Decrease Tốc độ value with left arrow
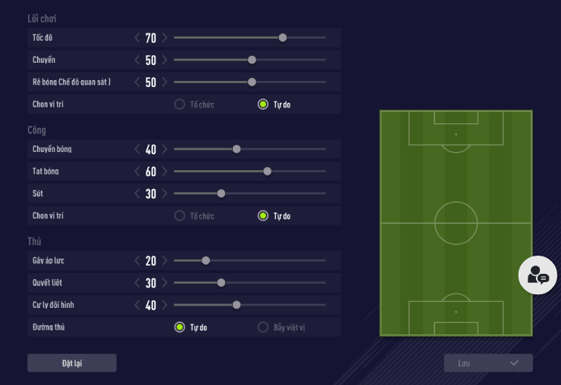 pos(137,38)
